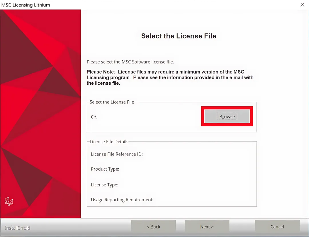Screen dimensions: 309x237
Task: Click the 'Please select the MSC Software' text
Action: pos(130,62)
